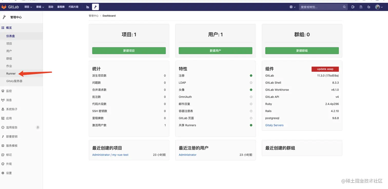Open 代码片段 in the top navigation

pos(73,7)
